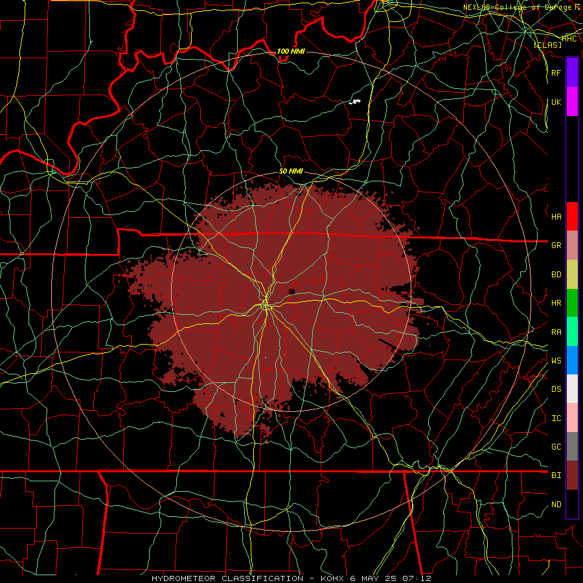Click the RF legend label
The image size is (583, 583).
click(x=556, y=73)
